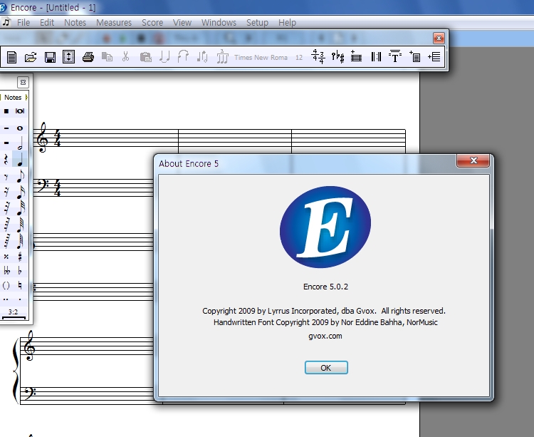
Task: Click the Notes palette title to switch palettes
Action: 13,97
